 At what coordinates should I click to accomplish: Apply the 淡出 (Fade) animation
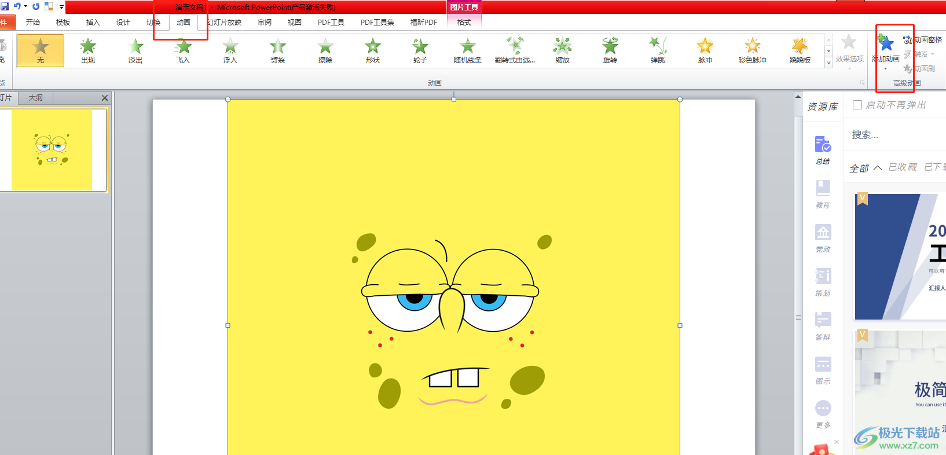coord(135,50)
